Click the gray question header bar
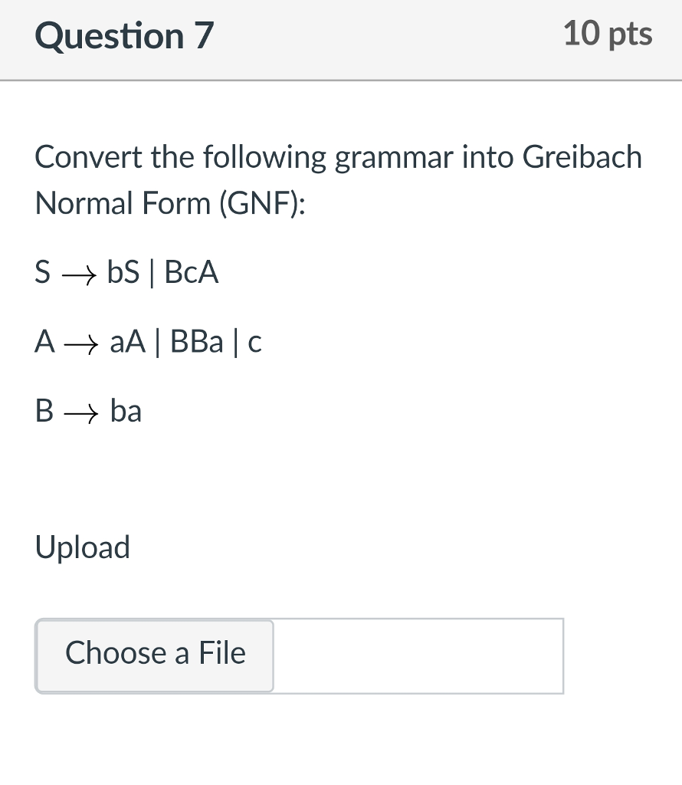This screenshot has height=785, width=682. click(x=341, y=40)
